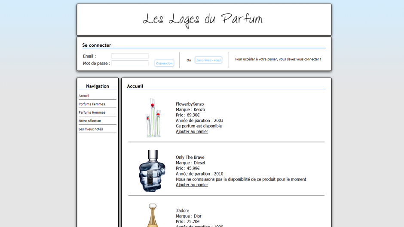
Task: Click the Les Loges du Parfum header logo
Action: (x=203, y=20)
